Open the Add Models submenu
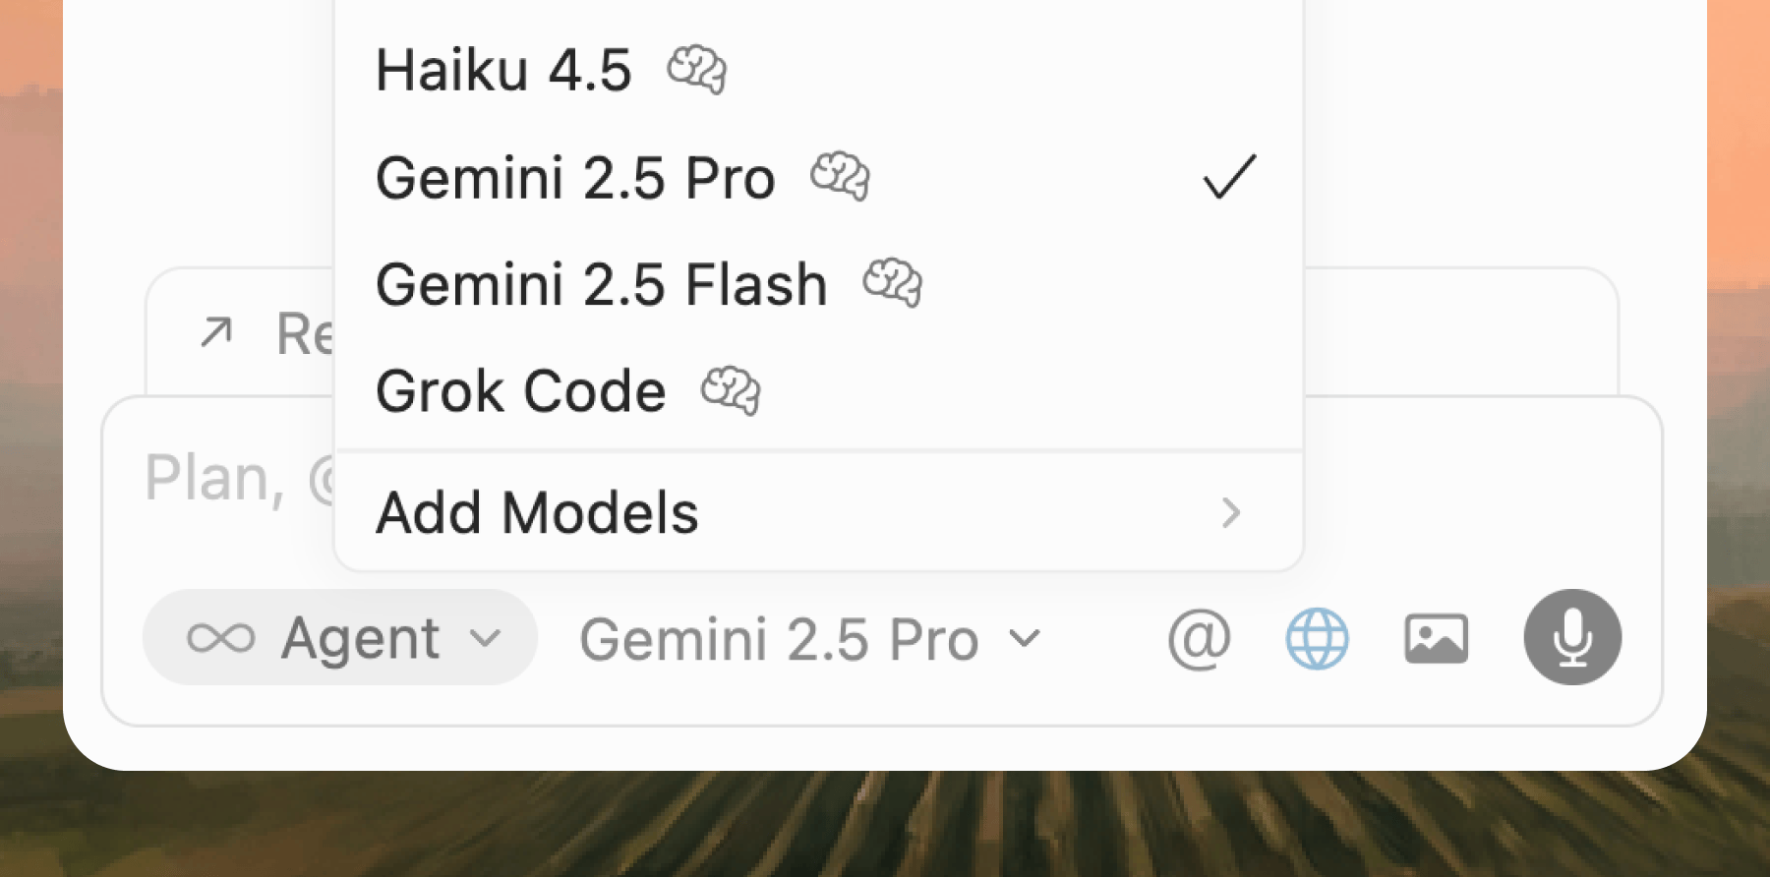Image resolution: width=1770 pixels, height=877 pixels. (x=537, y=513)
